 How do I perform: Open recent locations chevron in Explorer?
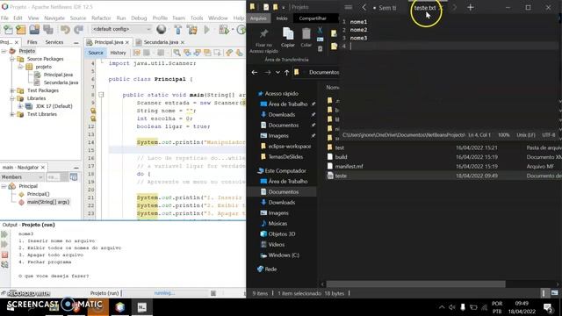coord(277,72)
